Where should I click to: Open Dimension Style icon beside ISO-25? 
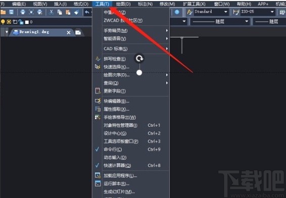[x=236, y=12]
